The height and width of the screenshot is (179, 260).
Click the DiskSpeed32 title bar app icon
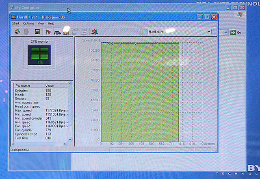14,17
